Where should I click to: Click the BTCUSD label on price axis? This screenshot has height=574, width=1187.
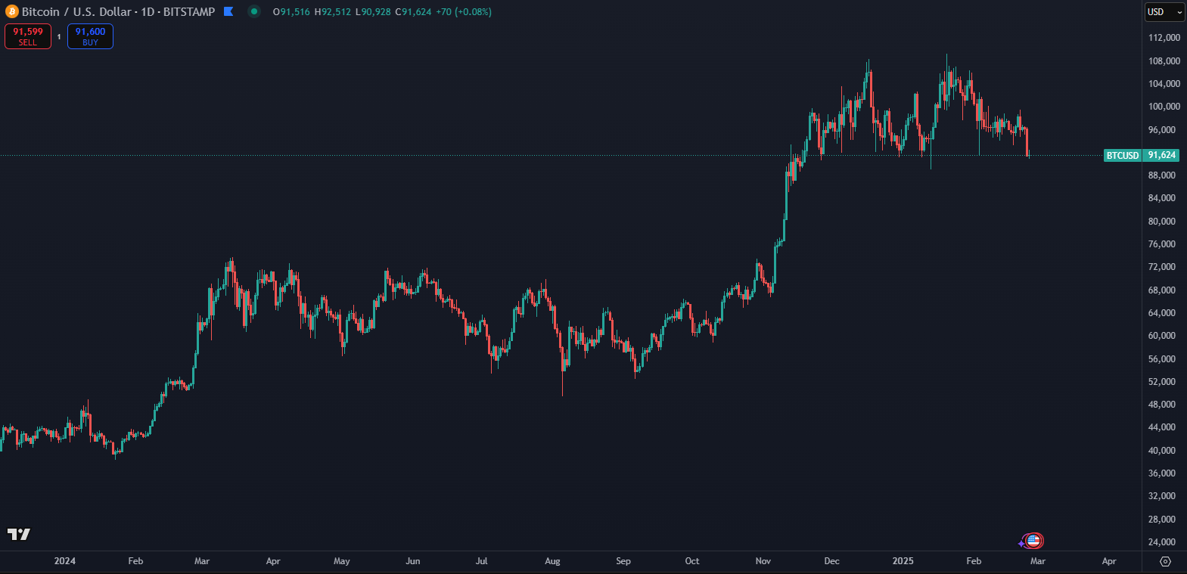click(1123, 155)
